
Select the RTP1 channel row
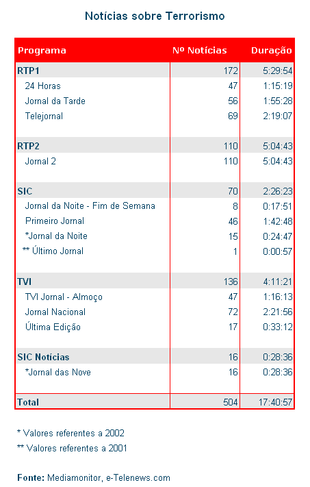(155, 71)
